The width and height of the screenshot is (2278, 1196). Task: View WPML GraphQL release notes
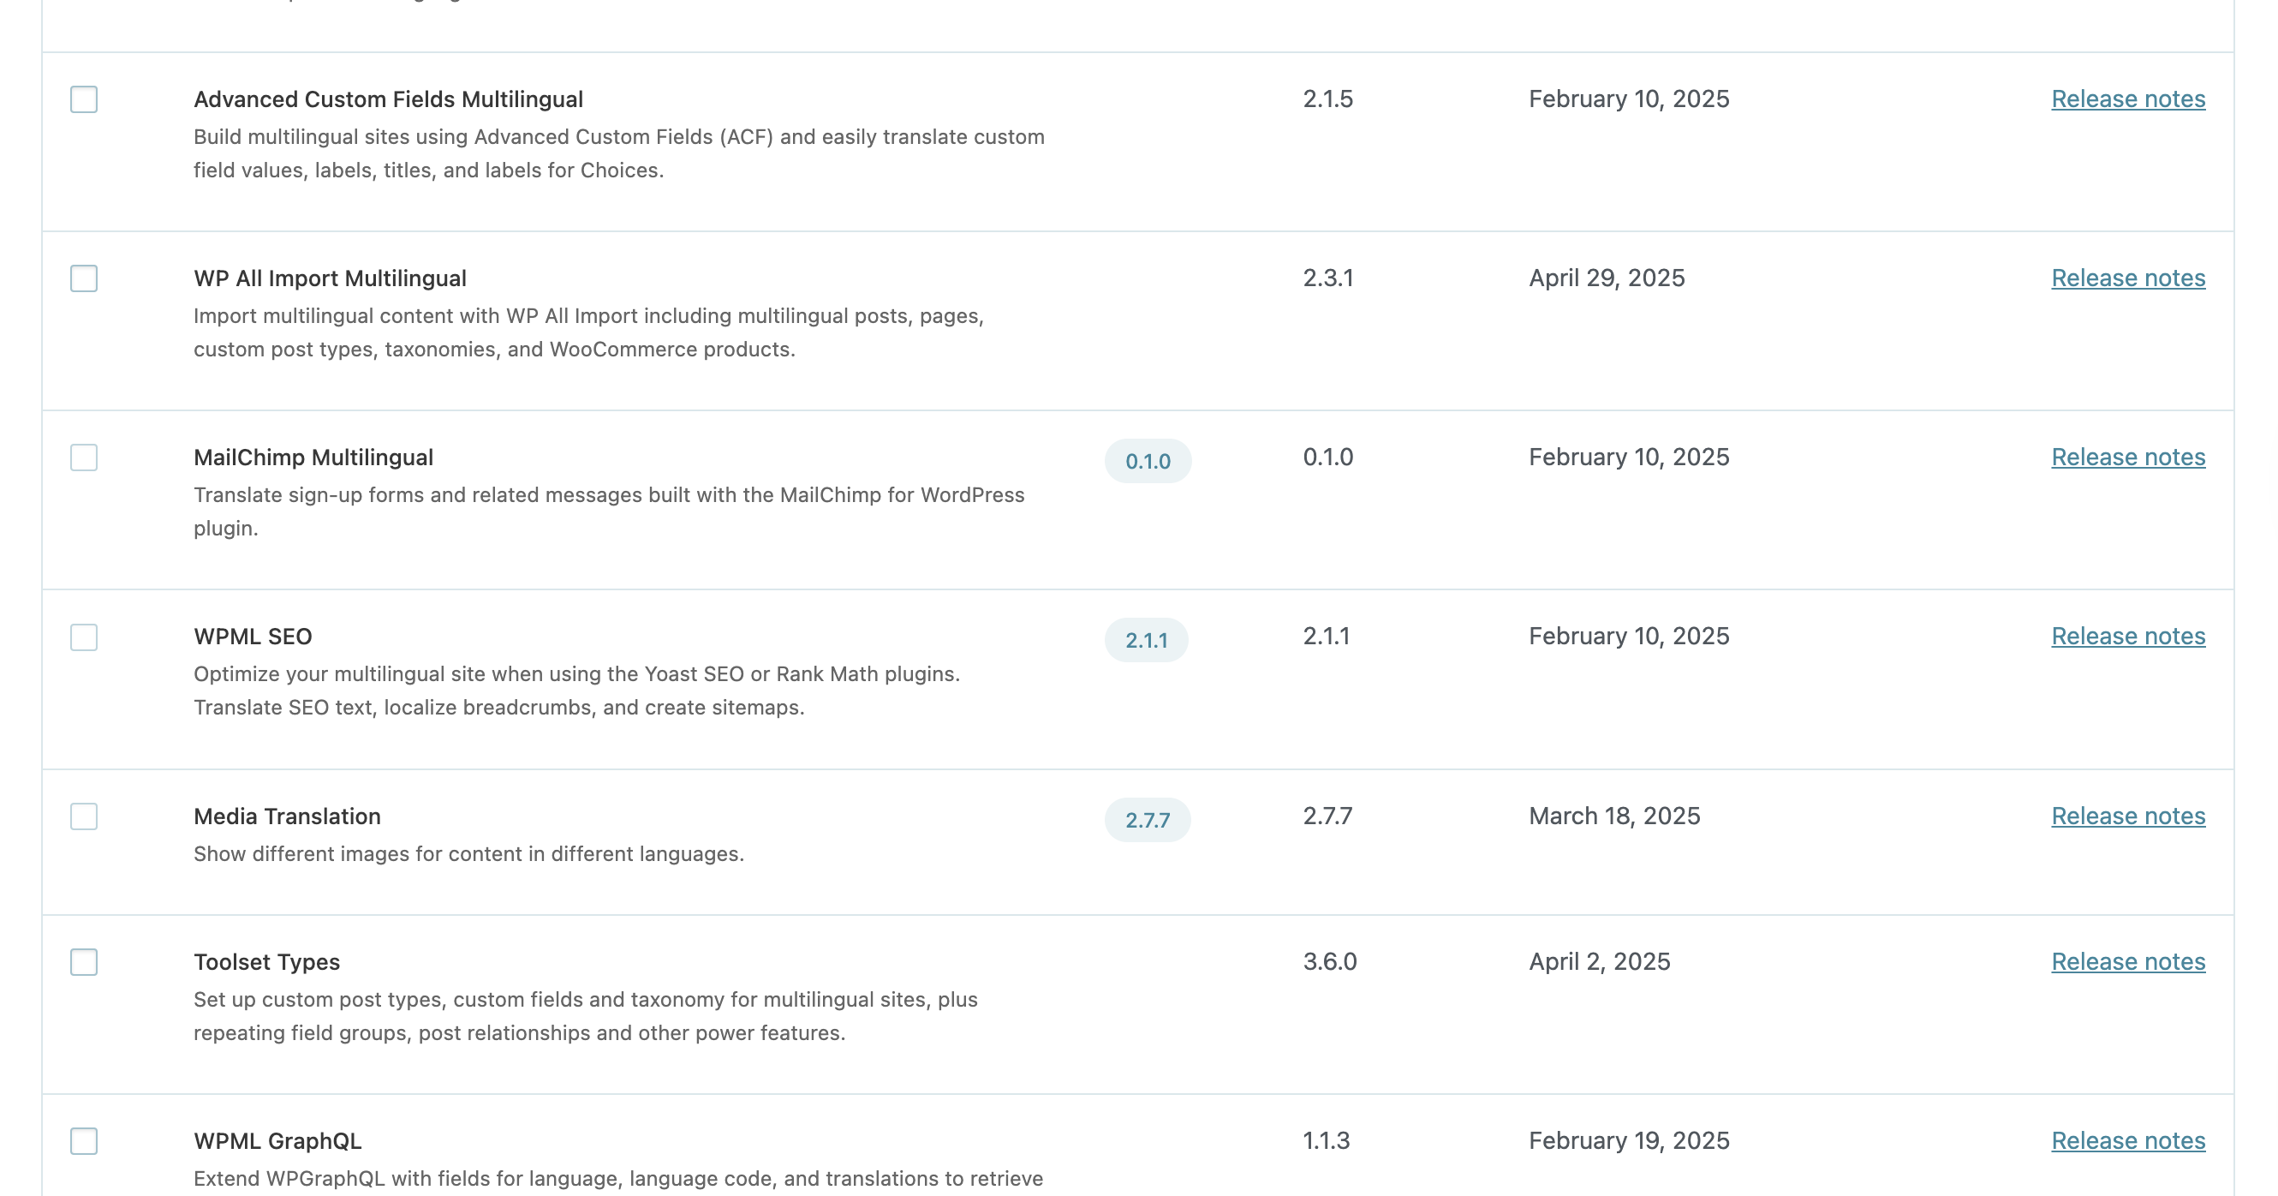click(x=2127, y=1140)
